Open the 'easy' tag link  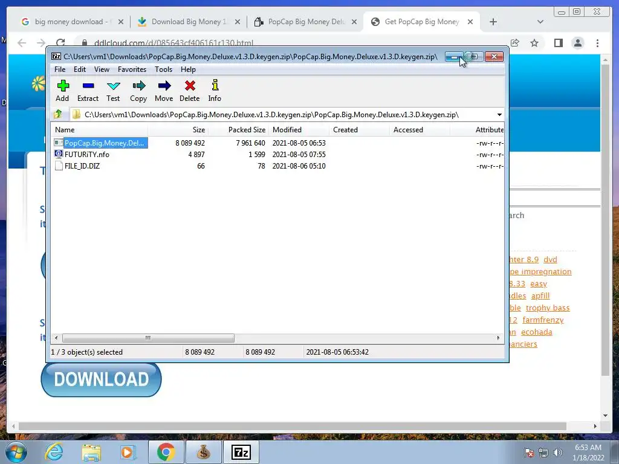pyautogui.click(x=539, y=284)
